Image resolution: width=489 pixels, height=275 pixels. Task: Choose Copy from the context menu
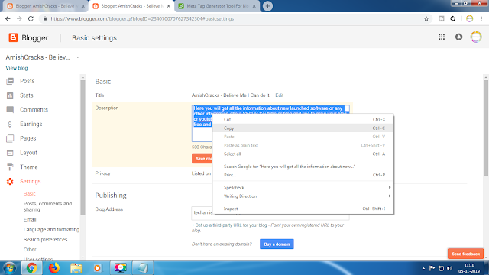click(303, 128)
